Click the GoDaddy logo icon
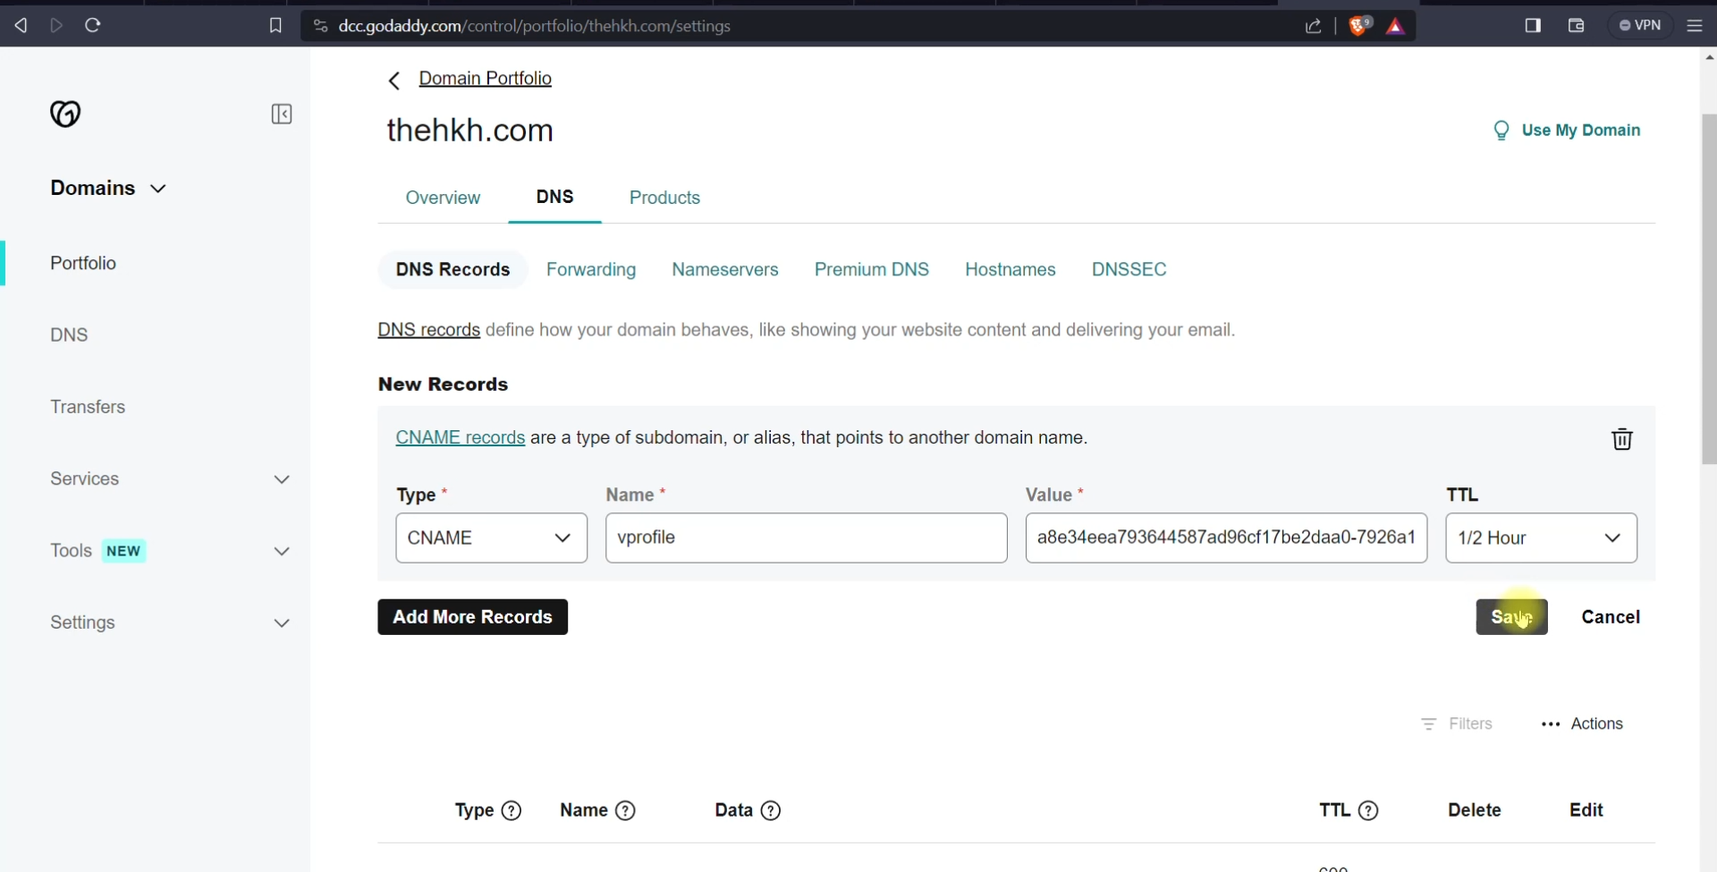 65,114
